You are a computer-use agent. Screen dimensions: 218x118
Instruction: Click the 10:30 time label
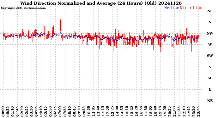click(88, 112)
